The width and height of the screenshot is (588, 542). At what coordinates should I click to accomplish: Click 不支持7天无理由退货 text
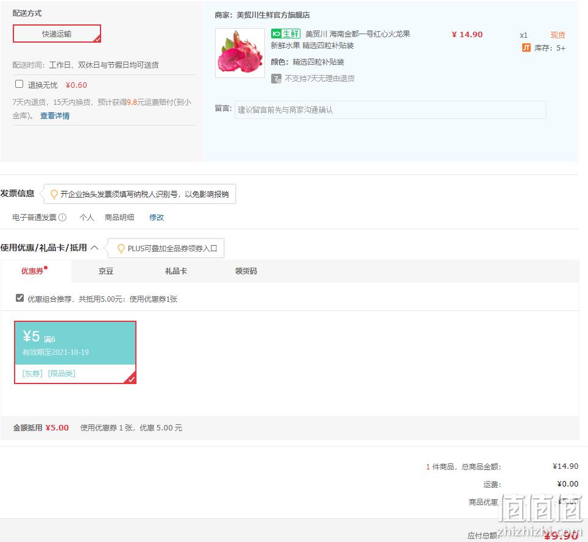(x=319, y=79)
